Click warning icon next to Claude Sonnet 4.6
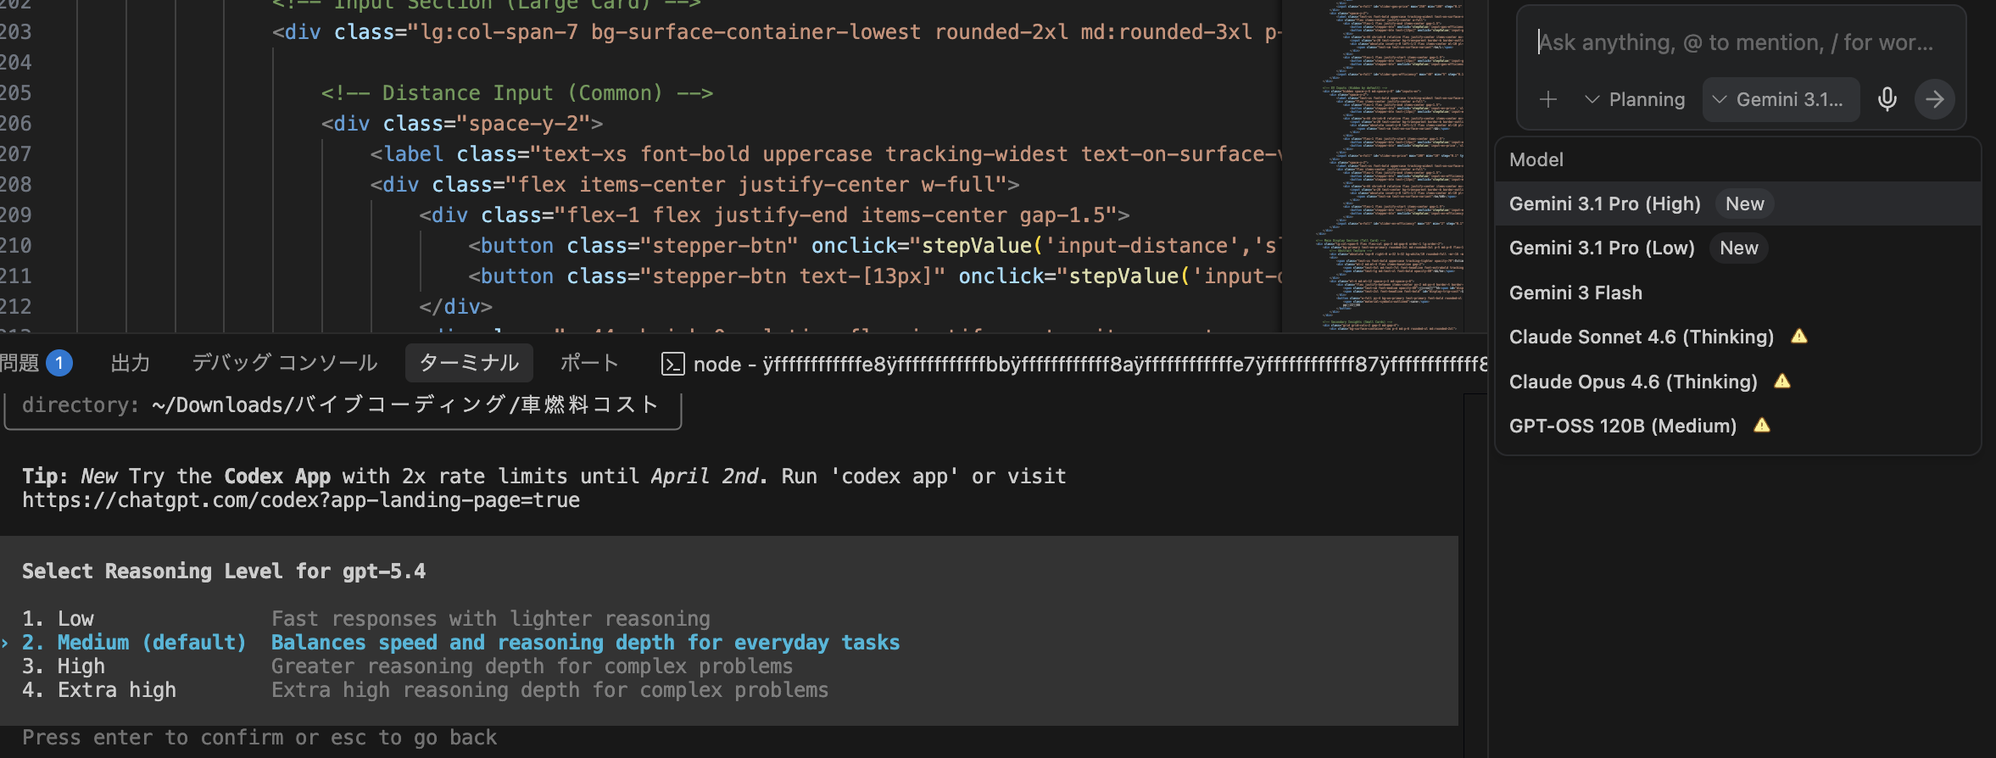This screenshot has width=1996, height=758. click(1799, 337)
